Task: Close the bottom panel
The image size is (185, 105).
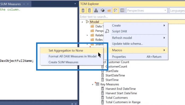Action: pyautogui.click(x=76, y=104)
